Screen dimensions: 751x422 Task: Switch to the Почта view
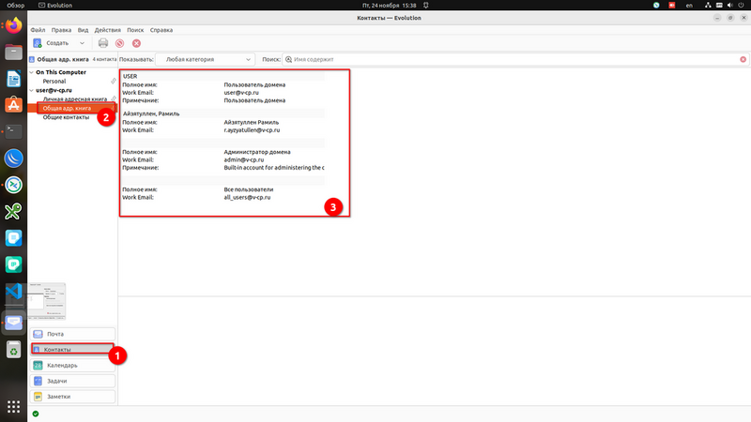(x=74, y=334)
